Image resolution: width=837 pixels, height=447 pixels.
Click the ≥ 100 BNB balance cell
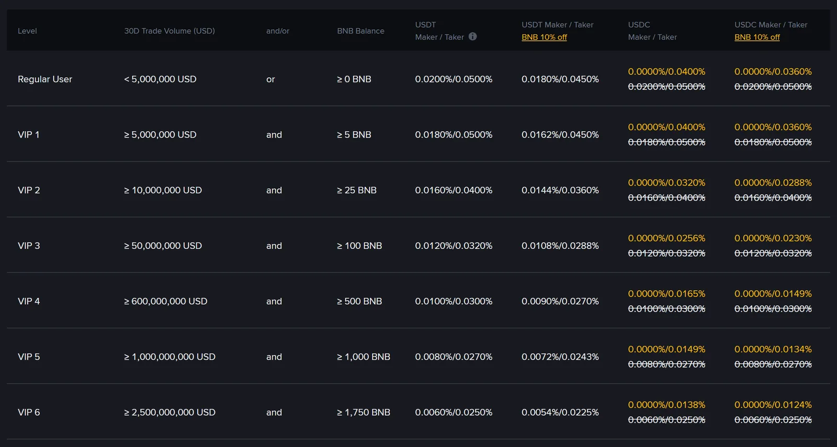359,246
